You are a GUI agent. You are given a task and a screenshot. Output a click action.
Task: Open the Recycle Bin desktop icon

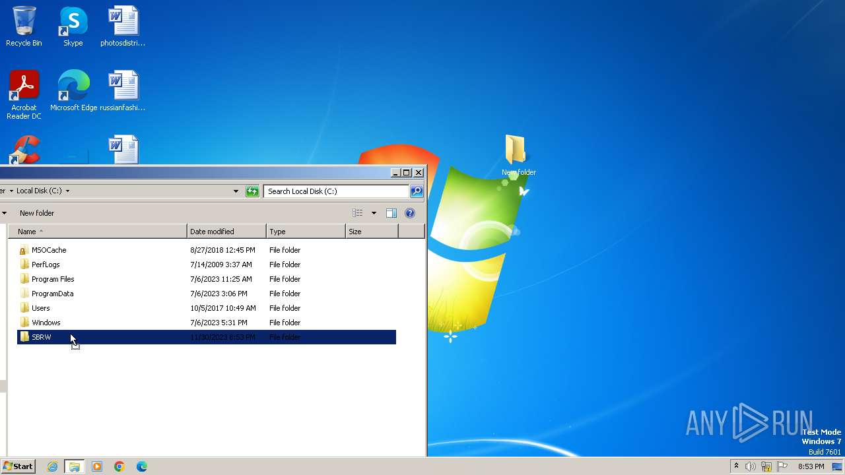pos(24,26)
